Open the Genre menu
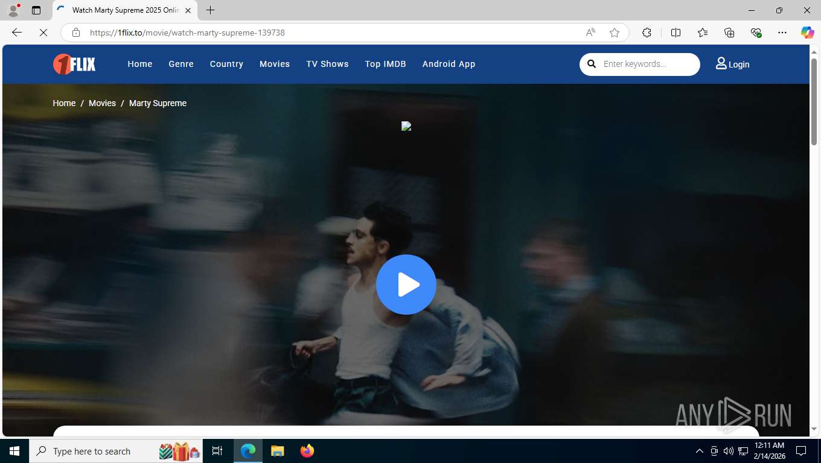Viewport: 821px width, 463px height. tap(181, 64)
